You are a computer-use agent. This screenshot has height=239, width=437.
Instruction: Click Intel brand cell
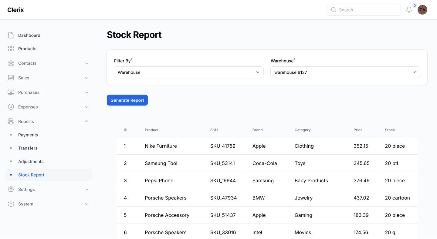click(257, 232)
